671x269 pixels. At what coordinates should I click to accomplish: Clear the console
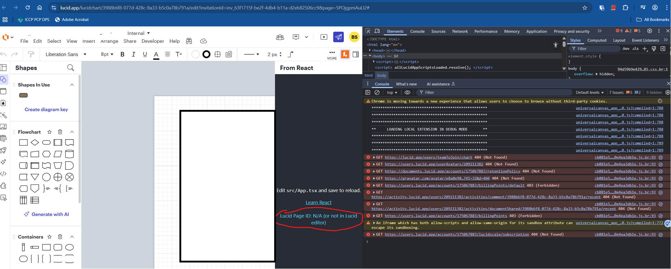click(x=377, y=93)
